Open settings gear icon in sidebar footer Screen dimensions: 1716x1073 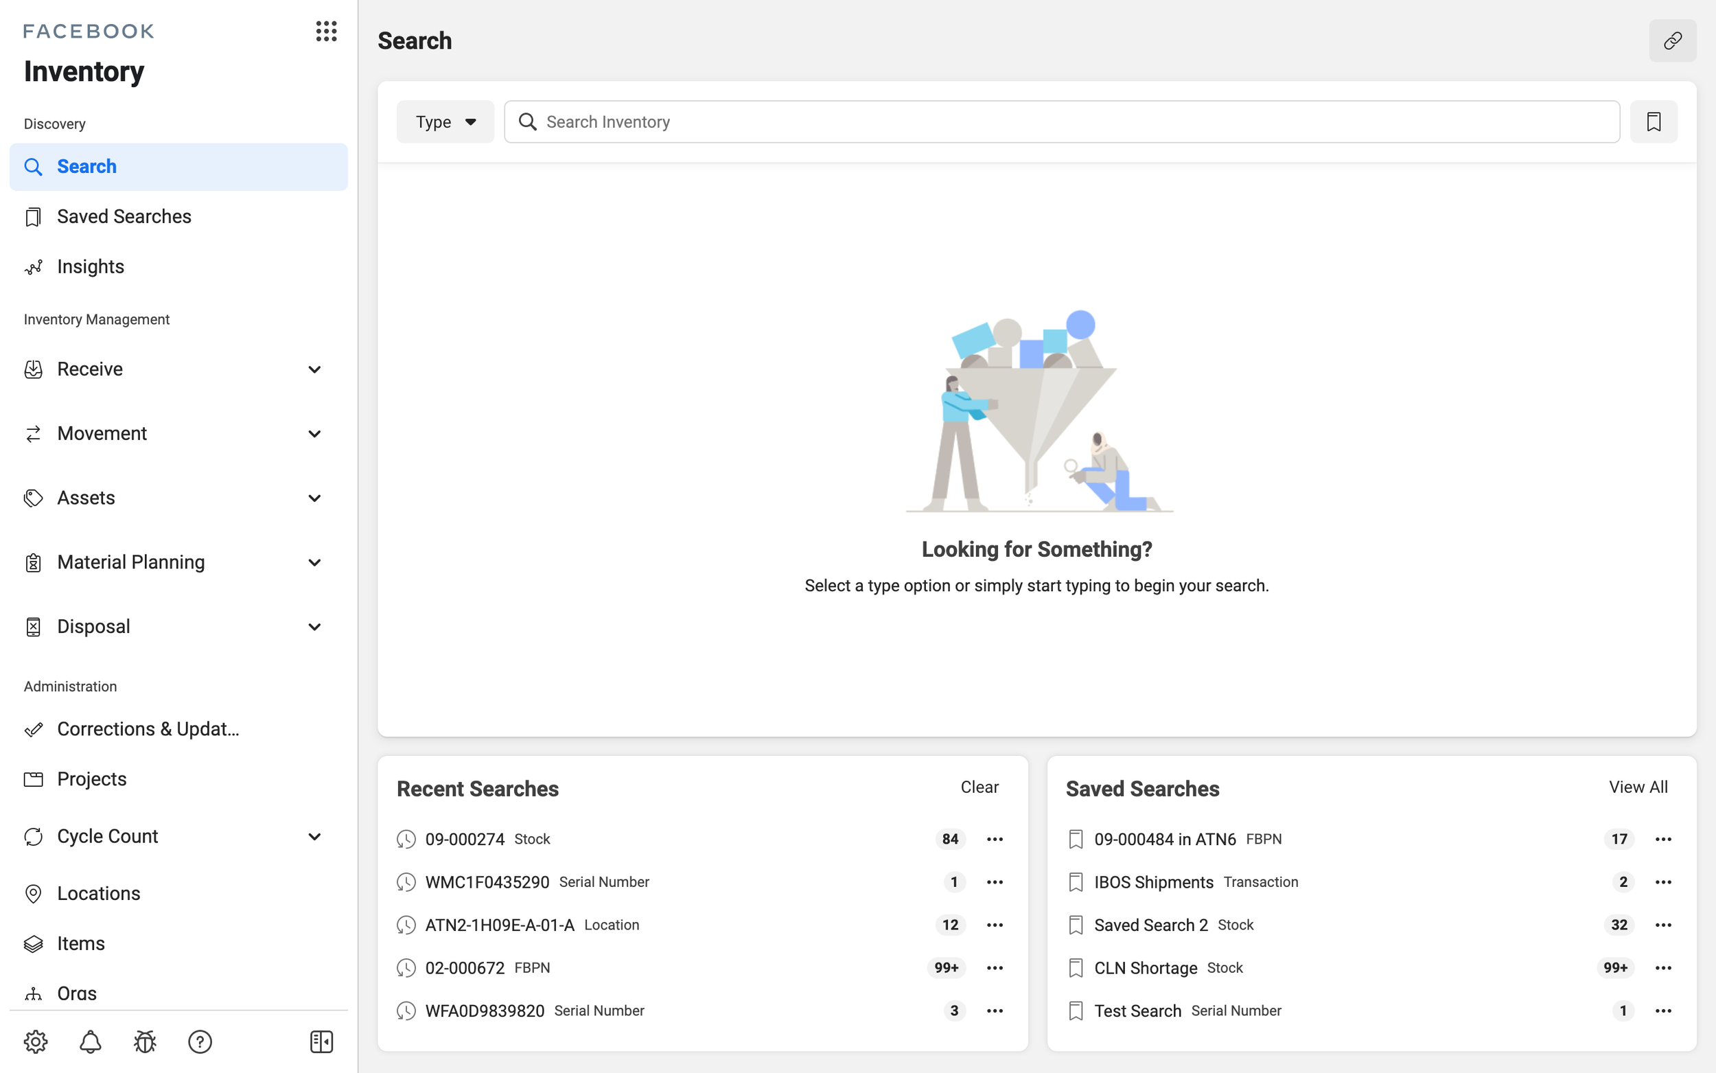[x=35, y=1041]
